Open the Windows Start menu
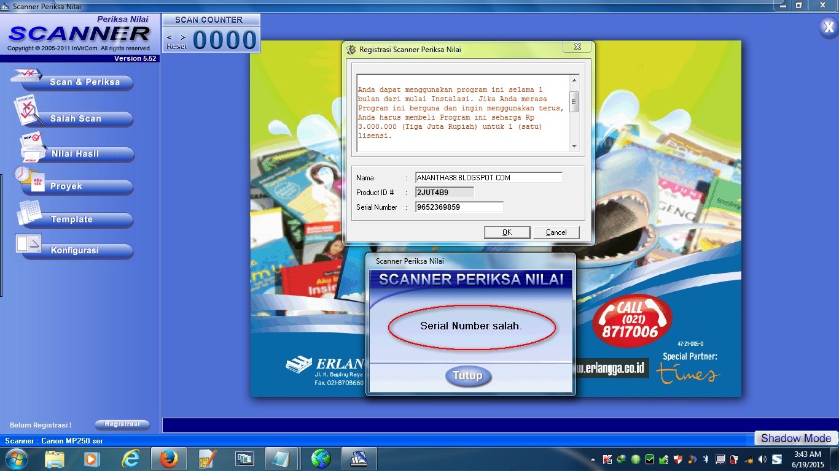The width and height of the screenshot is (839, 471). [15, 459]
